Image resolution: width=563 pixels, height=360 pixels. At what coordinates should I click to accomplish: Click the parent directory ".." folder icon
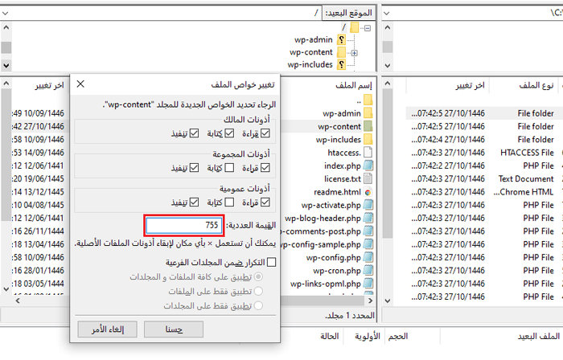[368, 100]
